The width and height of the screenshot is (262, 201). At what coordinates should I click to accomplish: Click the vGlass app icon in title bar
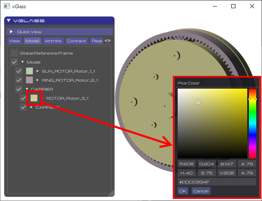(6, 6)
